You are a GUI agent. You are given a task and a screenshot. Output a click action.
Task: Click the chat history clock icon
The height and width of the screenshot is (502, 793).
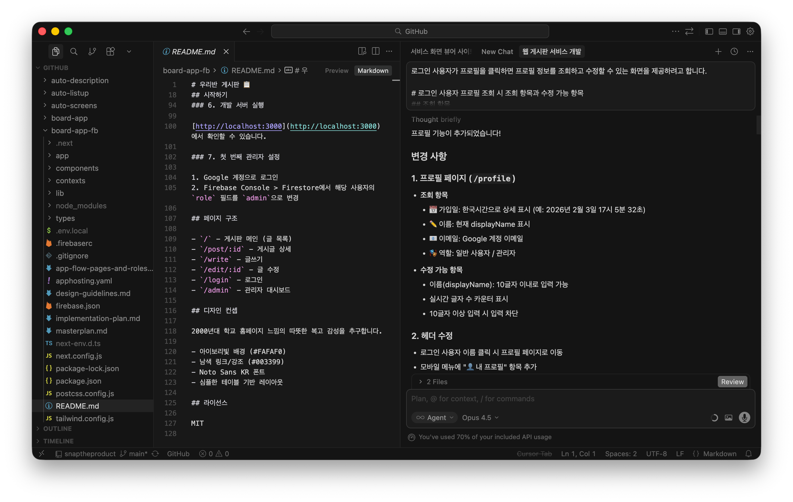click(x=734, y=51)
